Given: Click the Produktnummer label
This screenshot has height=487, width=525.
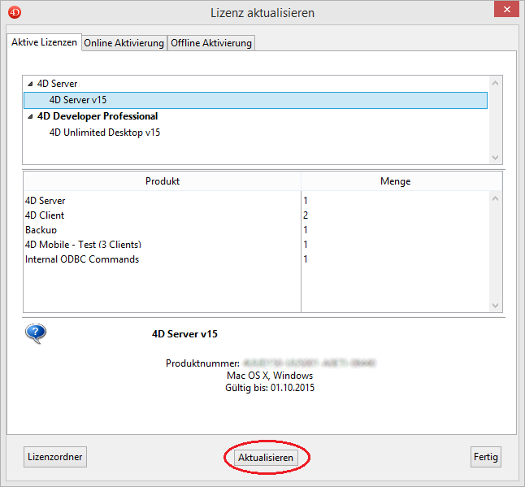Looking at the screenshot, I should 202,363.
